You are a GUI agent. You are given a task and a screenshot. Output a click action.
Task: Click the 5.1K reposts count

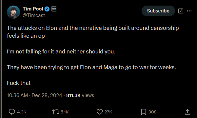coord(65,112)
